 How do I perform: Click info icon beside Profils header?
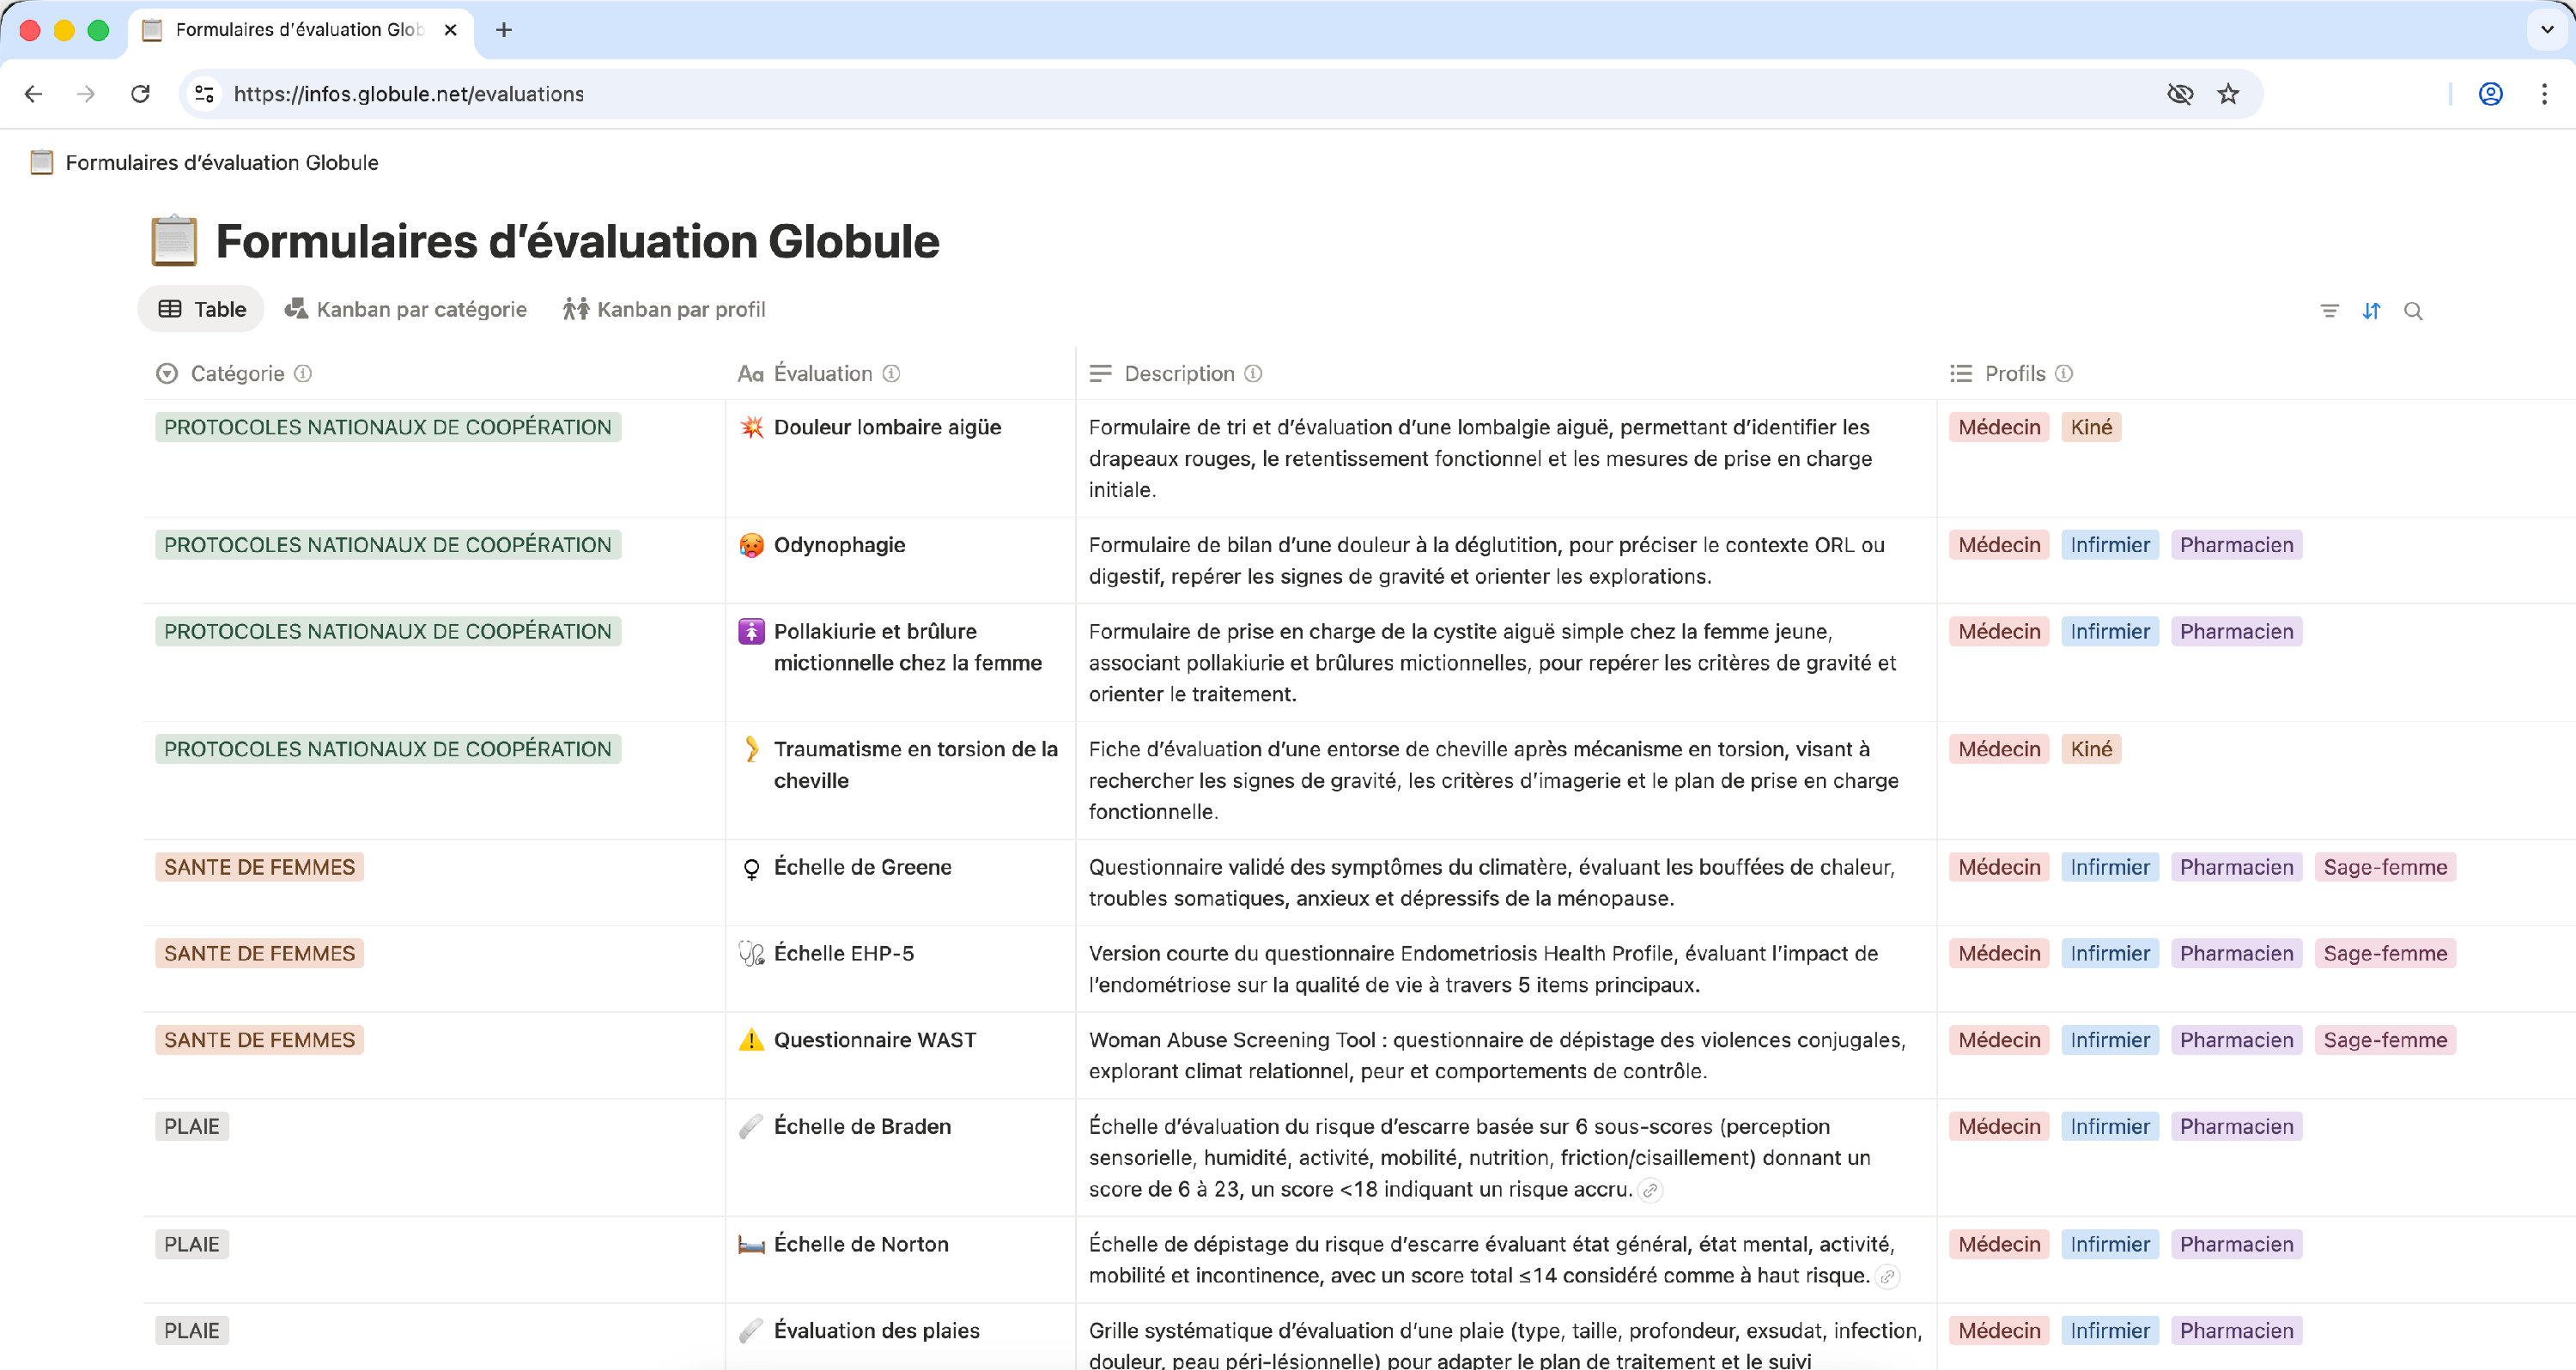2064,373
